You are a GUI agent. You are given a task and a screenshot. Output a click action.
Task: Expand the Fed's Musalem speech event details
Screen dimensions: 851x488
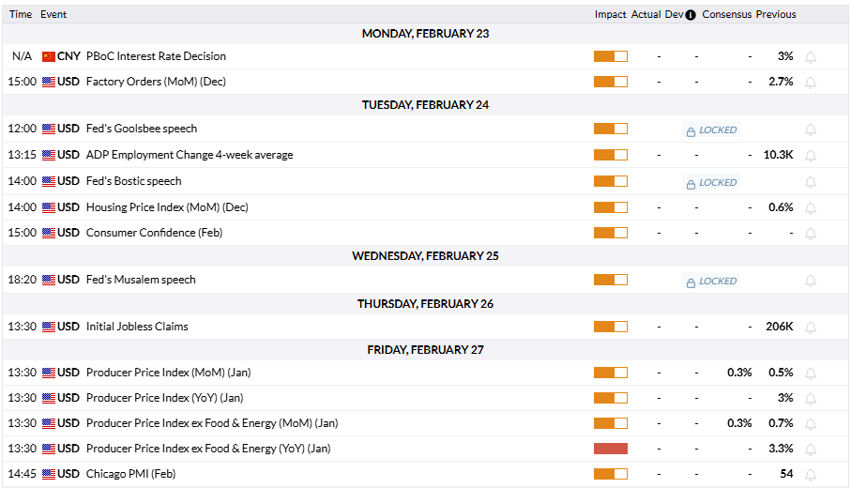141,280
